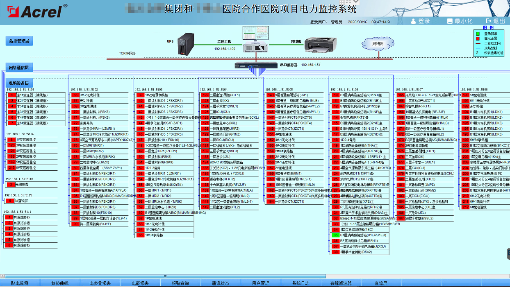Viewport: 510px width, 287px height.
Task: Click the 局域网 cloud icon
Action: pos(377,43)
